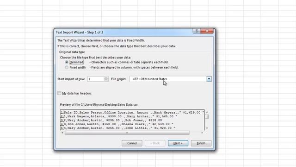This screenshot has height=167, width=296.
Task: Click the Next button
Action: pos(178,143)
